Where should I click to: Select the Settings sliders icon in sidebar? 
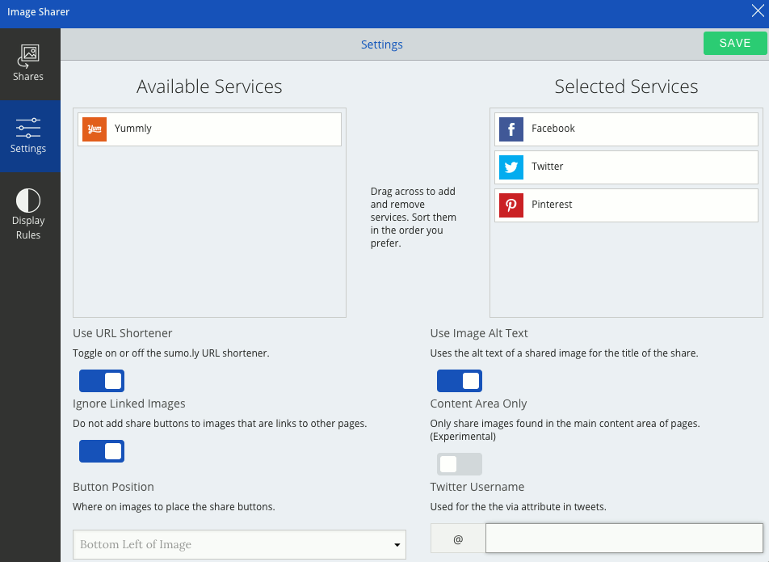click(x=28, y=128)
